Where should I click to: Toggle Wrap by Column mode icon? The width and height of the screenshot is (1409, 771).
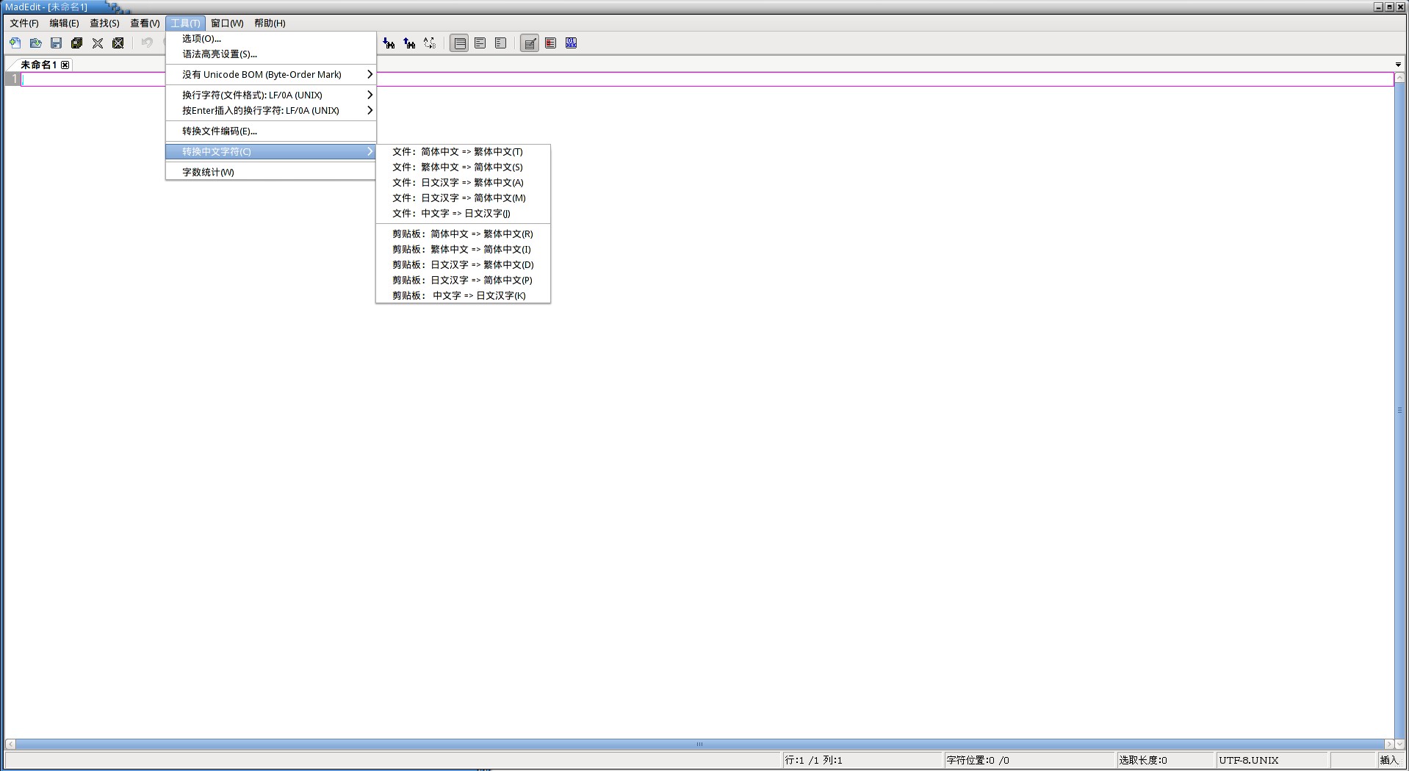click(500, 43)
